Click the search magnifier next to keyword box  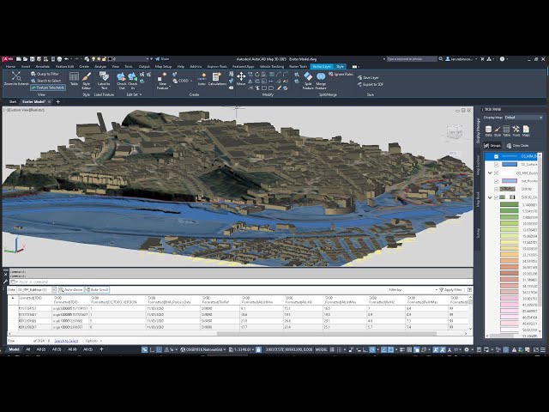tap(441, 59)
